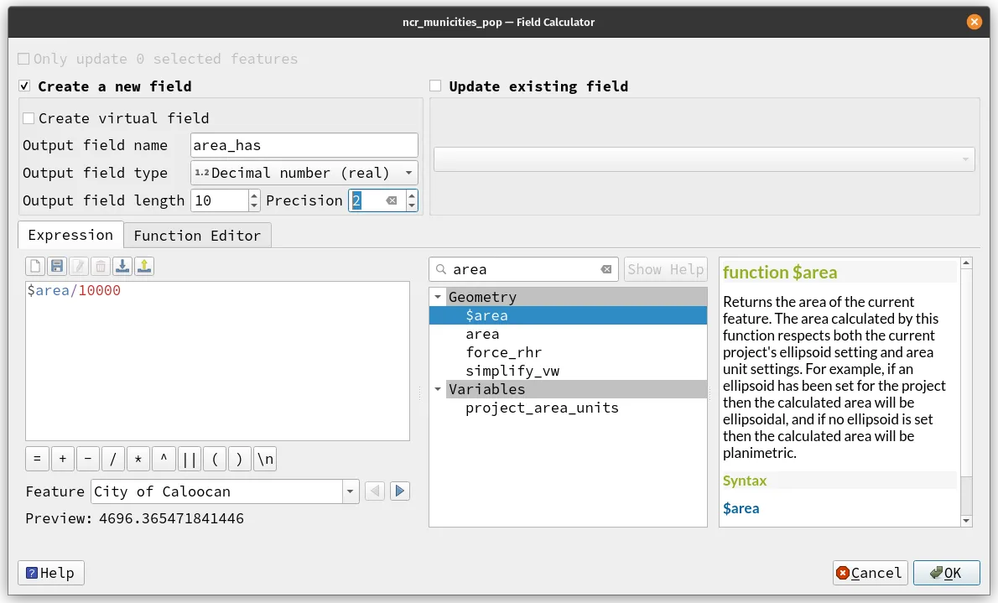
Task: Check Update existing field
Action: click(435, 85)
